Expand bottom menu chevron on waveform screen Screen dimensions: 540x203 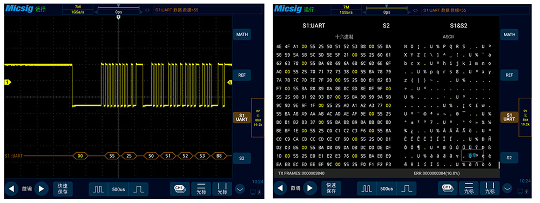240,188
